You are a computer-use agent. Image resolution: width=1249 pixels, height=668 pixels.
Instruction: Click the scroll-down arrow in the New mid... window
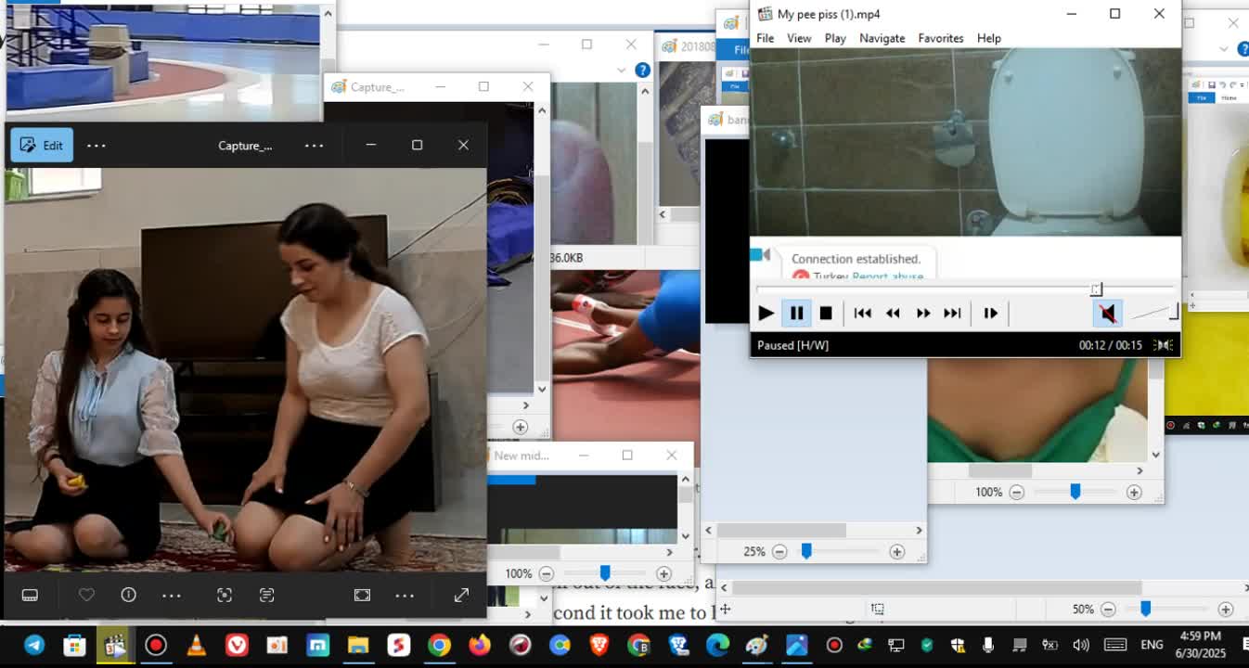(685, 535)
